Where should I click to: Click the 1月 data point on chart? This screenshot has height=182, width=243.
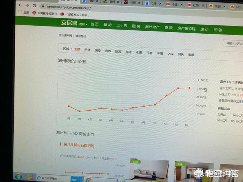pos(189,88)
